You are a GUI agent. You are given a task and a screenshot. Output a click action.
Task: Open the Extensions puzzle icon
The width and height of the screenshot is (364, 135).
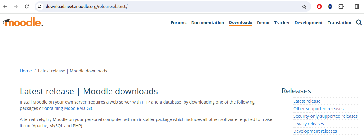pos(341,7)
